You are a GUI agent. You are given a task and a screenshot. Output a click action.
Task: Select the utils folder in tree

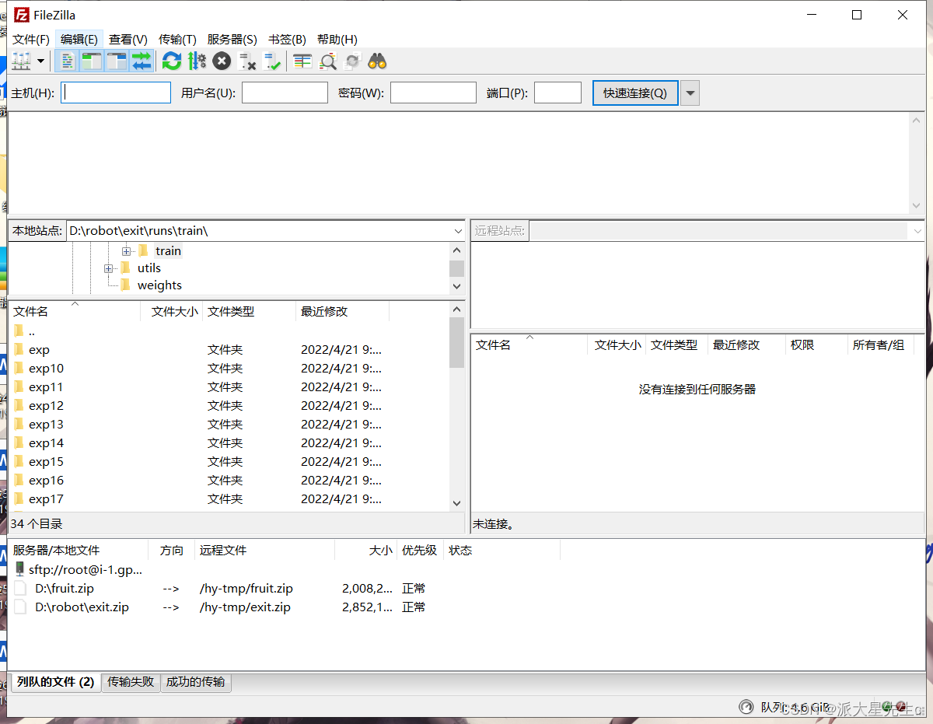[x=149, y=268]
